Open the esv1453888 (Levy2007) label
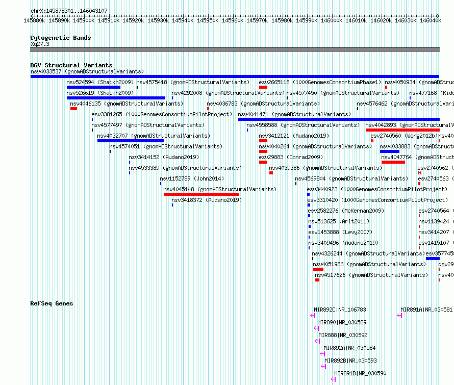The image size is (454, 385). tap(341, 232)
